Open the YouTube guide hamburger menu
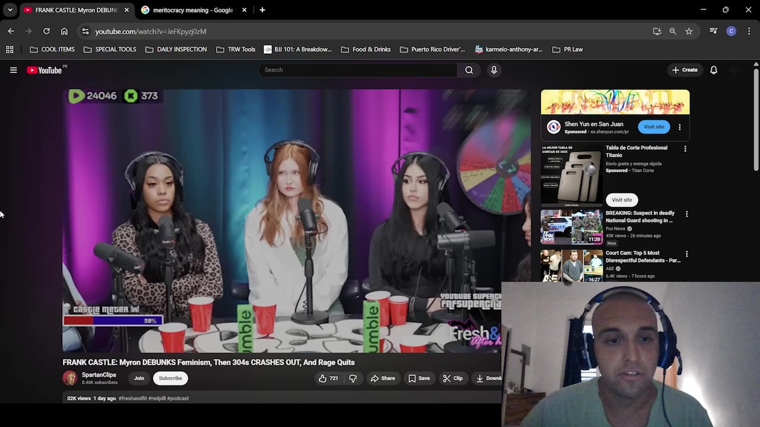 point(13,70)
